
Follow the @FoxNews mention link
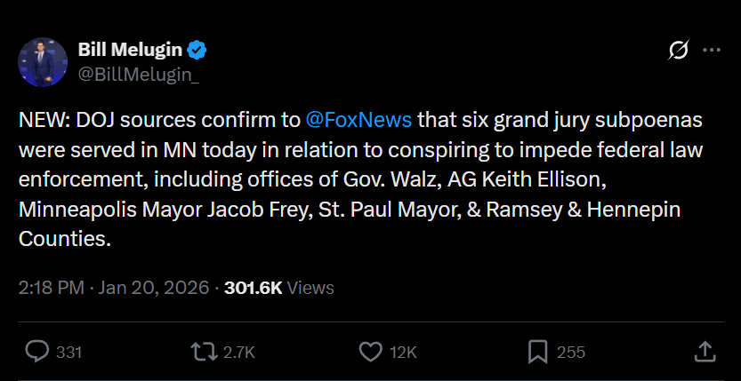(x=358, y=118)
